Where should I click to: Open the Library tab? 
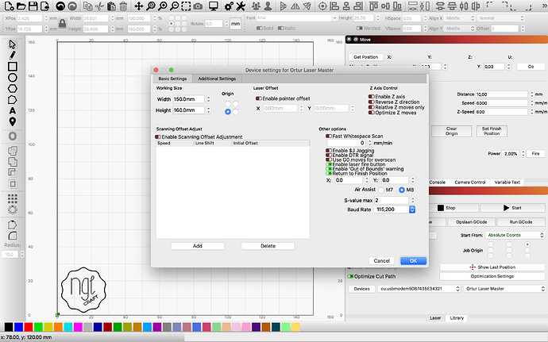click(x=457, y=318)
